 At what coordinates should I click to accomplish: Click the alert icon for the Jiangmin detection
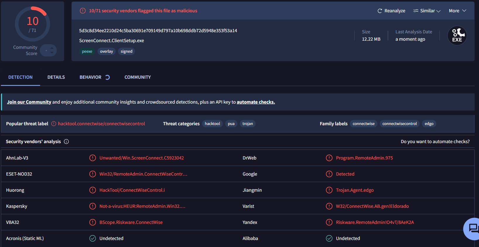(329, 190)
